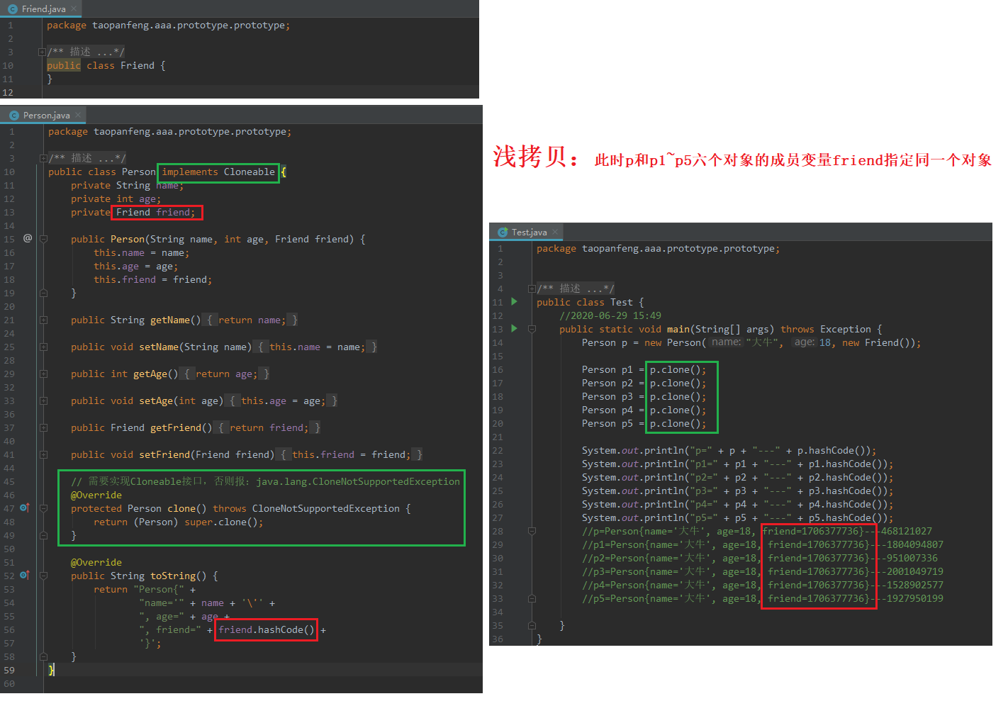Click the Cloneable interface name

[x=250, y=172]
